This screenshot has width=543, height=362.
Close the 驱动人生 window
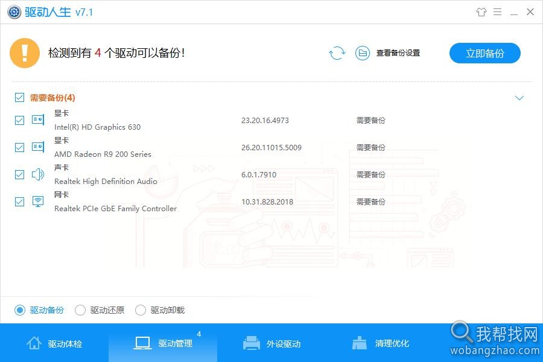[x=530, y=12]
